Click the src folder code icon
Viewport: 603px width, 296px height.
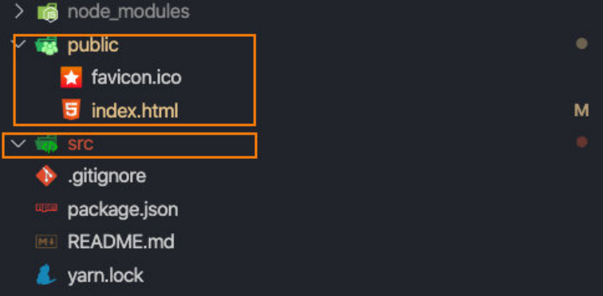[x=46, y=144]
